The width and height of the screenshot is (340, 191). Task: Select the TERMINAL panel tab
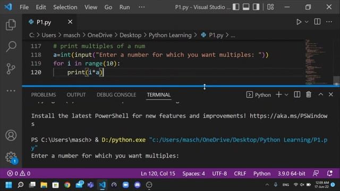click(159, 95)
